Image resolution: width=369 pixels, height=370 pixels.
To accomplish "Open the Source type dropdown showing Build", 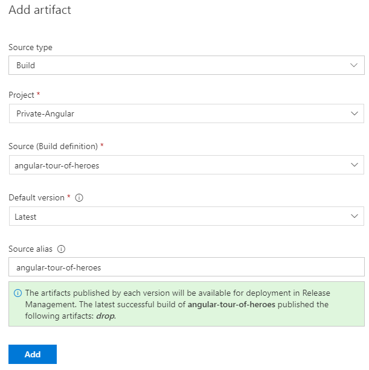I will (x=181, y=65).
